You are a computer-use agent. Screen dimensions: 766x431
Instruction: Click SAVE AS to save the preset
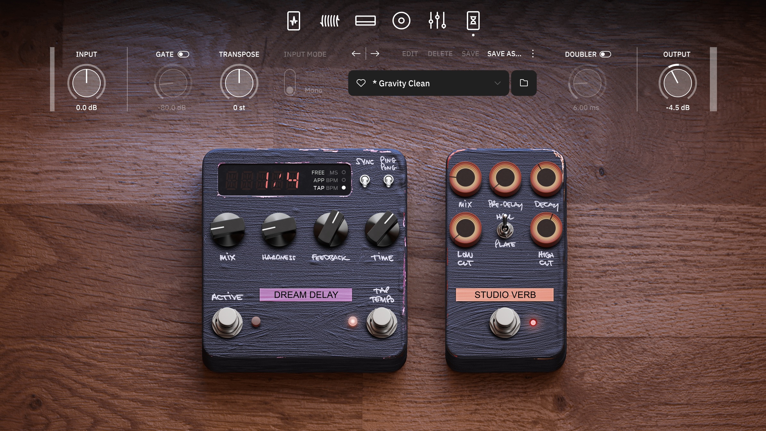pyautogui.click(x=504, y=54)
